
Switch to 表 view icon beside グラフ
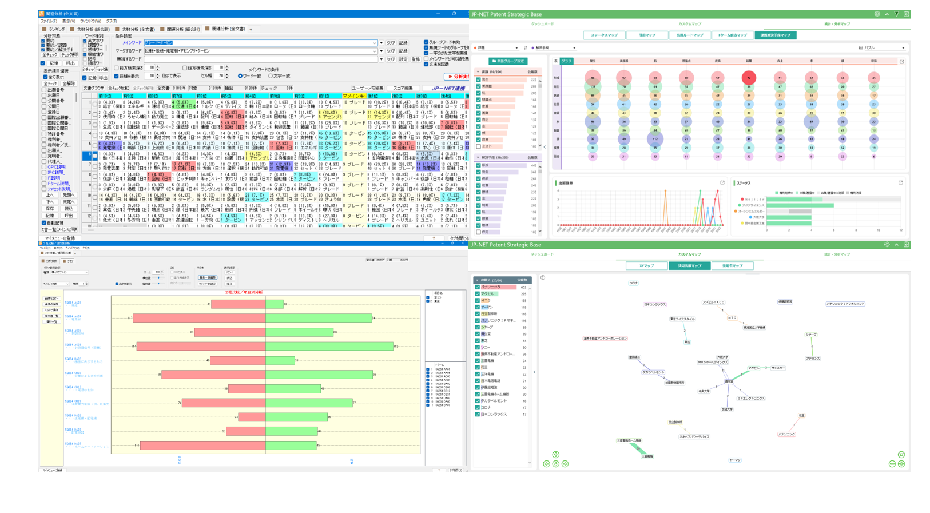coord(555,61)
